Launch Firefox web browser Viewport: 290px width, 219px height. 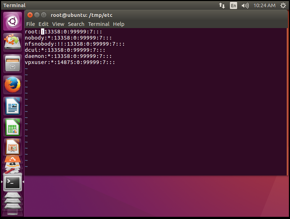[13, 85]
